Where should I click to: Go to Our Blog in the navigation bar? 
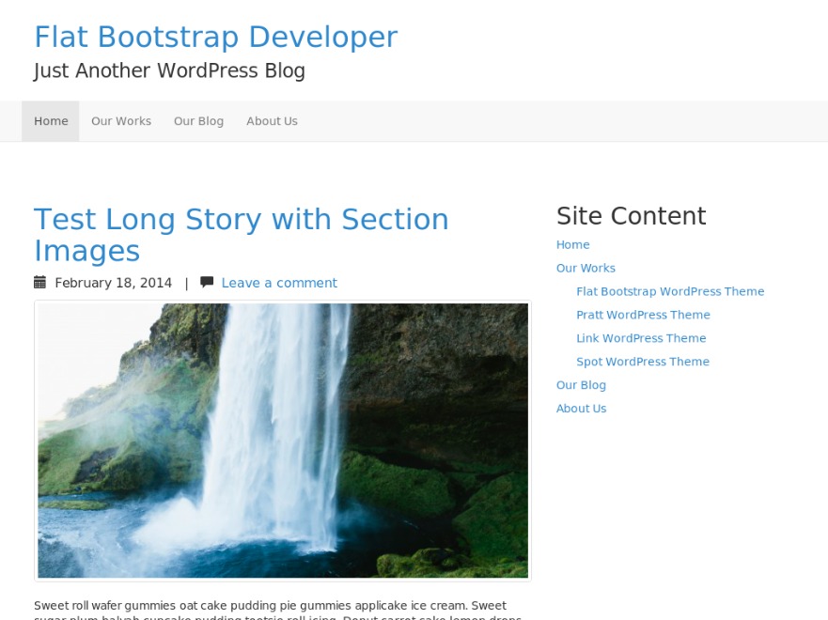pyautogui.click(x=198, y=121)
